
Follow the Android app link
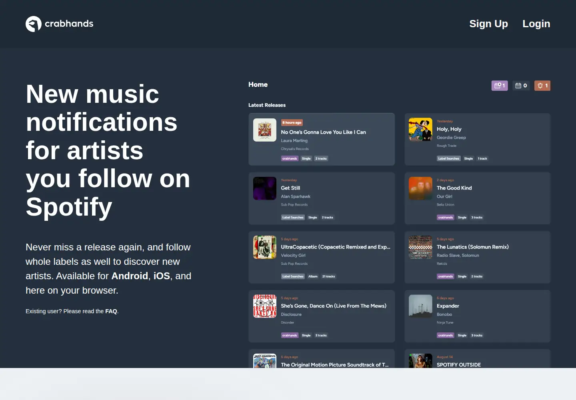(x=130, y=276)
